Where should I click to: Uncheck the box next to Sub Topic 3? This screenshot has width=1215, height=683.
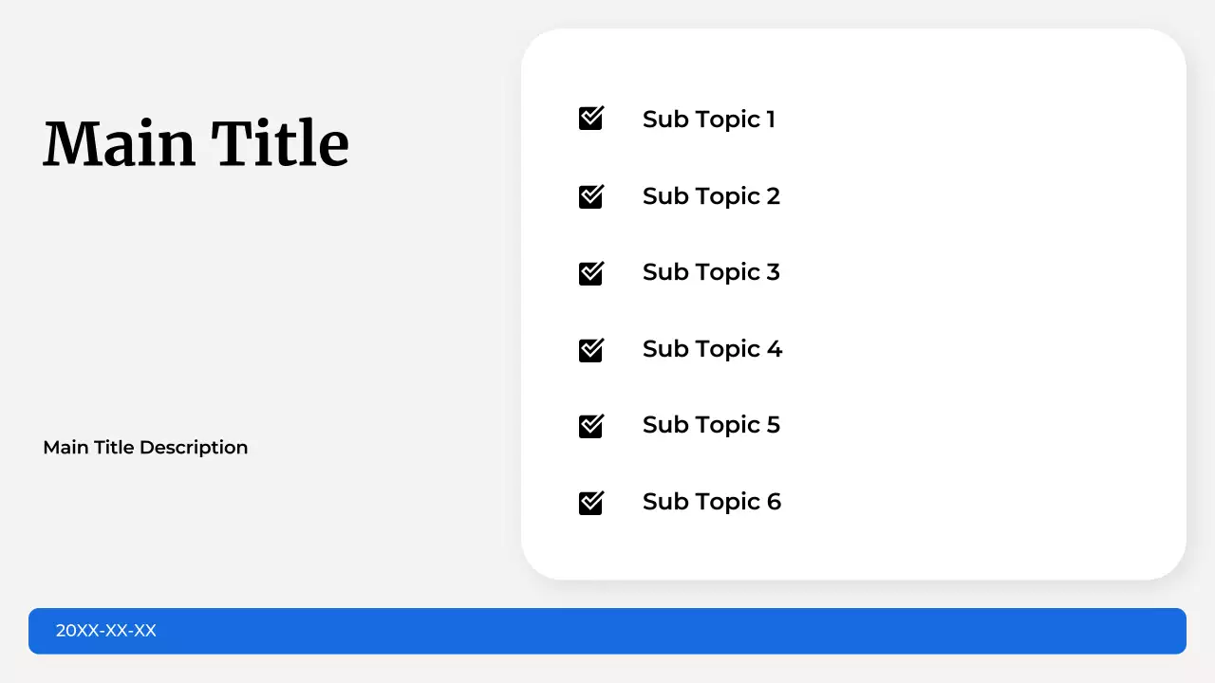590,273
